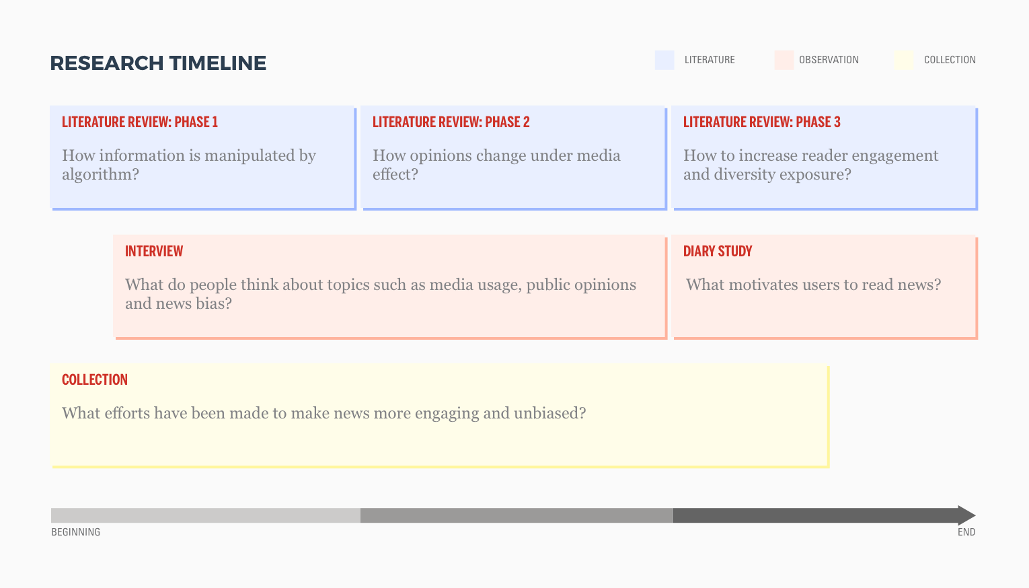Click the timeline arrowhead at the end
This screenshot has height=588, width=1029.
click(966, 515)
